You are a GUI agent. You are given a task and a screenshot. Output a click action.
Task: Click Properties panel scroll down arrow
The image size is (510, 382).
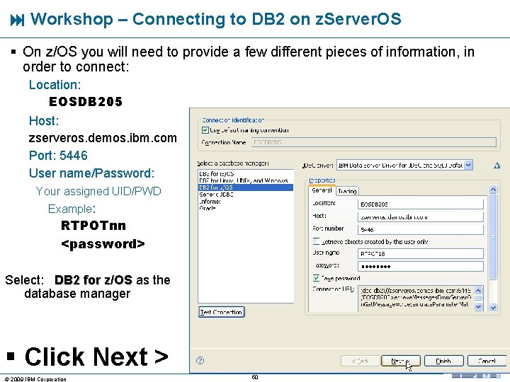[x=493, y=307]
